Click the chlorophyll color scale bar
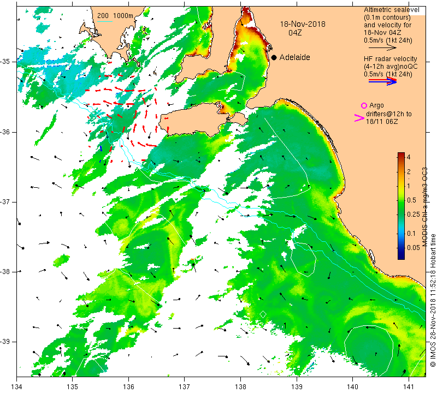437x393 pixels. click(401, 206)
